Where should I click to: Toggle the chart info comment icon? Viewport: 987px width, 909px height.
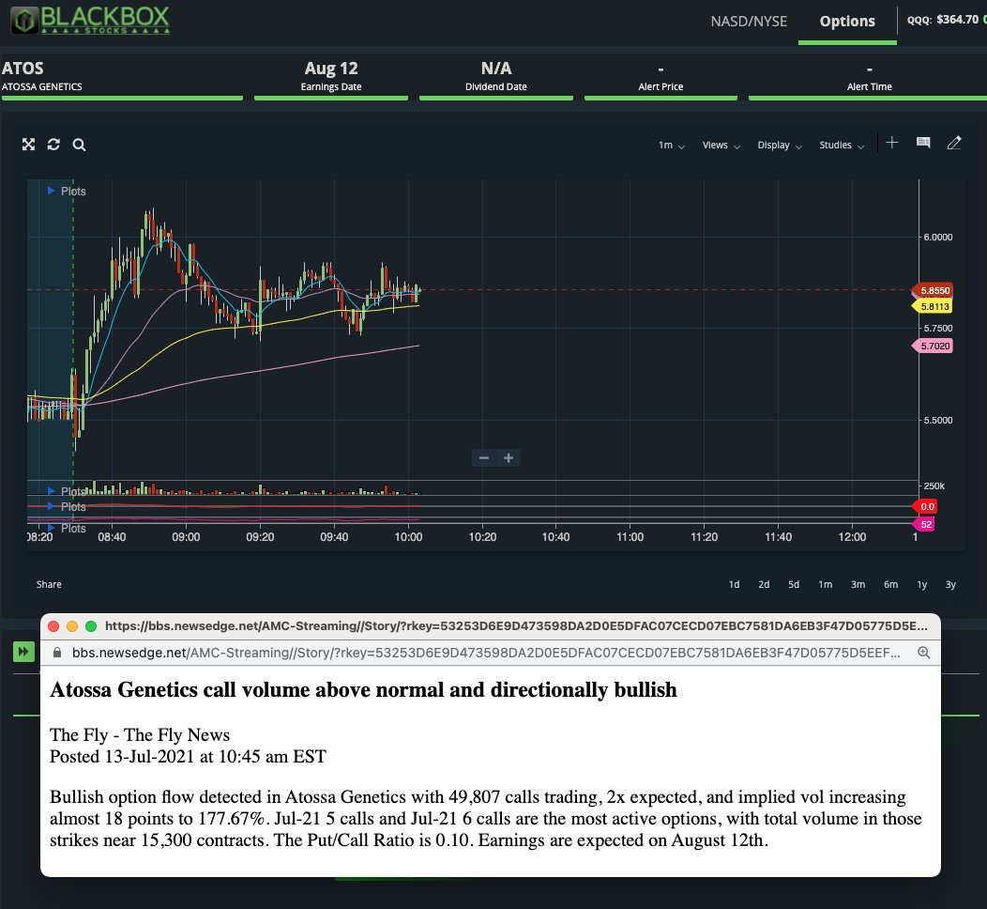(923, 143)
